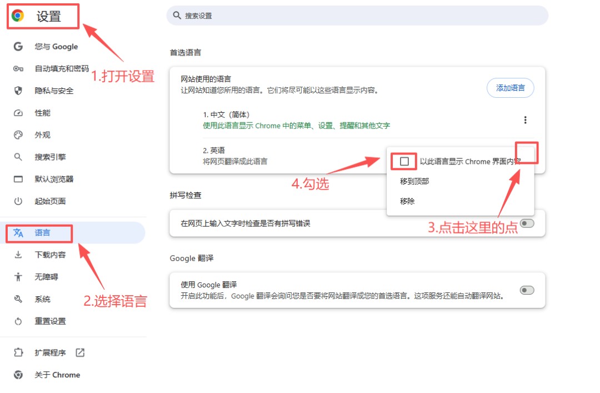
Task: Open the 无障碍 accessibility icon
Action: (17, 277)
